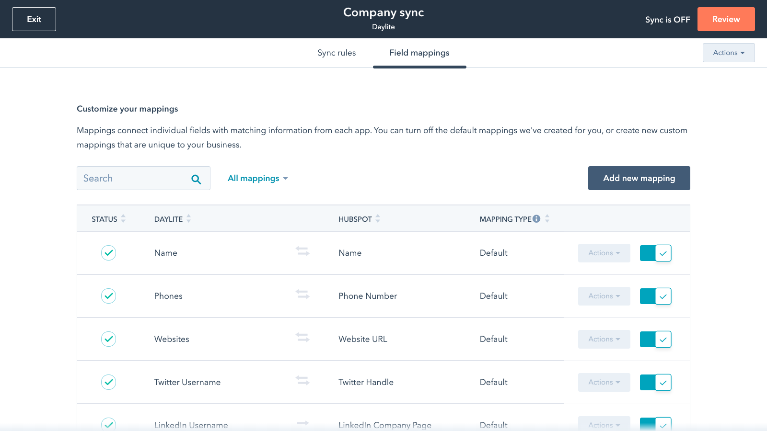Open the top-right Actions dropdown

tap(728, 53)
